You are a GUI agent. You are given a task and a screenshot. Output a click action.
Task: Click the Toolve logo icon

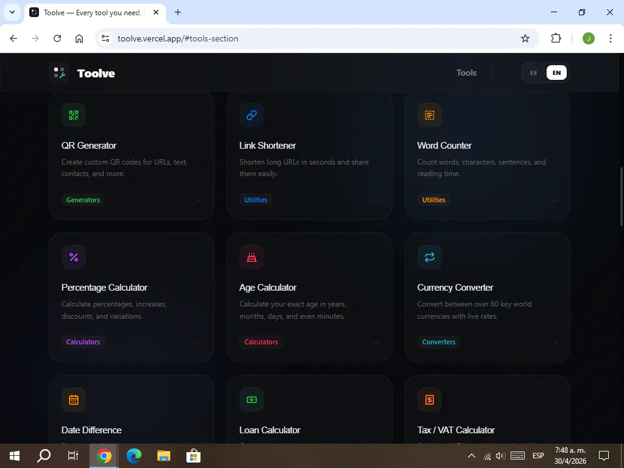(59, 73)
